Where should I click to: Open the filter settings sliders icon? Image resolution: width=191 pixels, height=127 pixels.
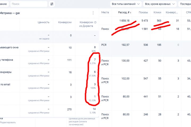click(52, 4)
